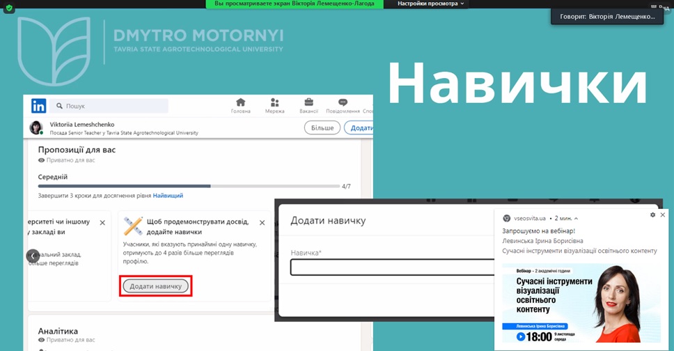674x351 pixels.
Task: Click the Пошук search field
Action: pos(109,106)
